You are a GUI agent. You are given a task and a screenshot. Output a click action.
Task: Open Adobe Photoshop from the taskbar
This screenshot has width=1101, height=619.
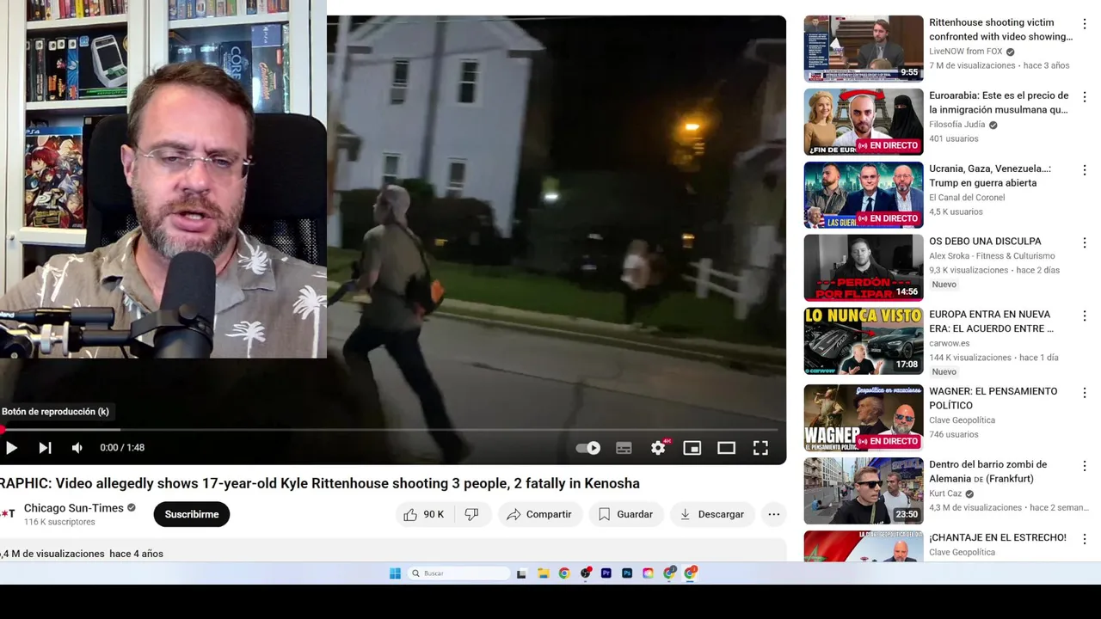627,573
